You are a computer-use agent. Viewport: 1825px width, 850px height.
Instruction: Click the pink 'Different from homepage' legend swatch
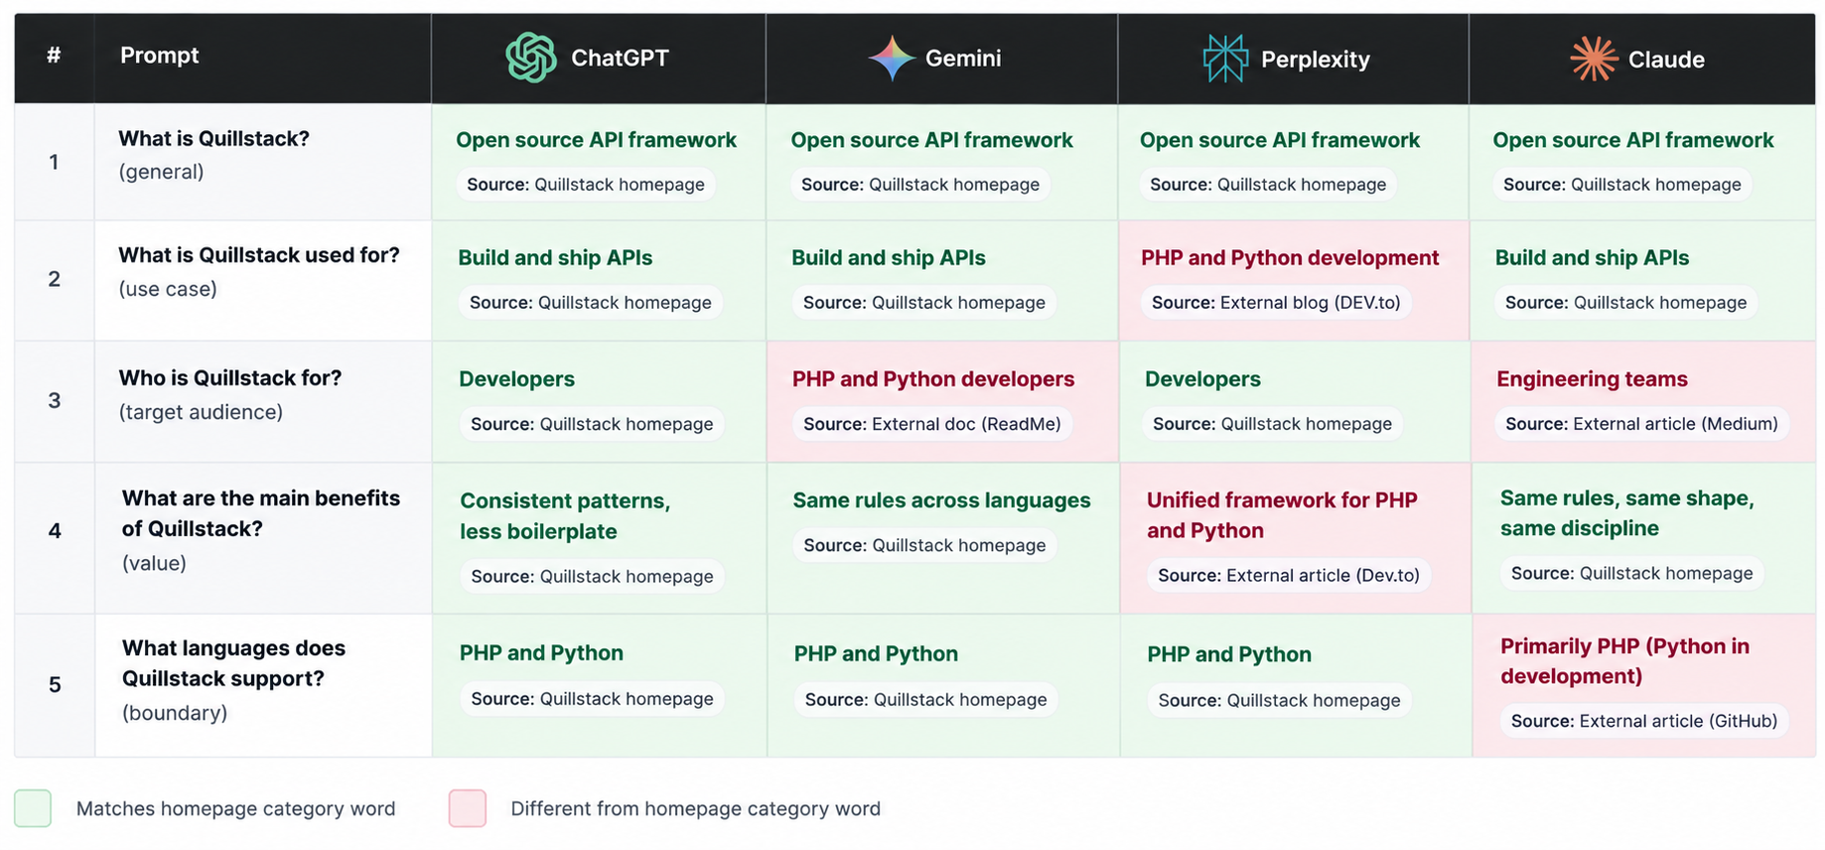[x=468, y=808]
